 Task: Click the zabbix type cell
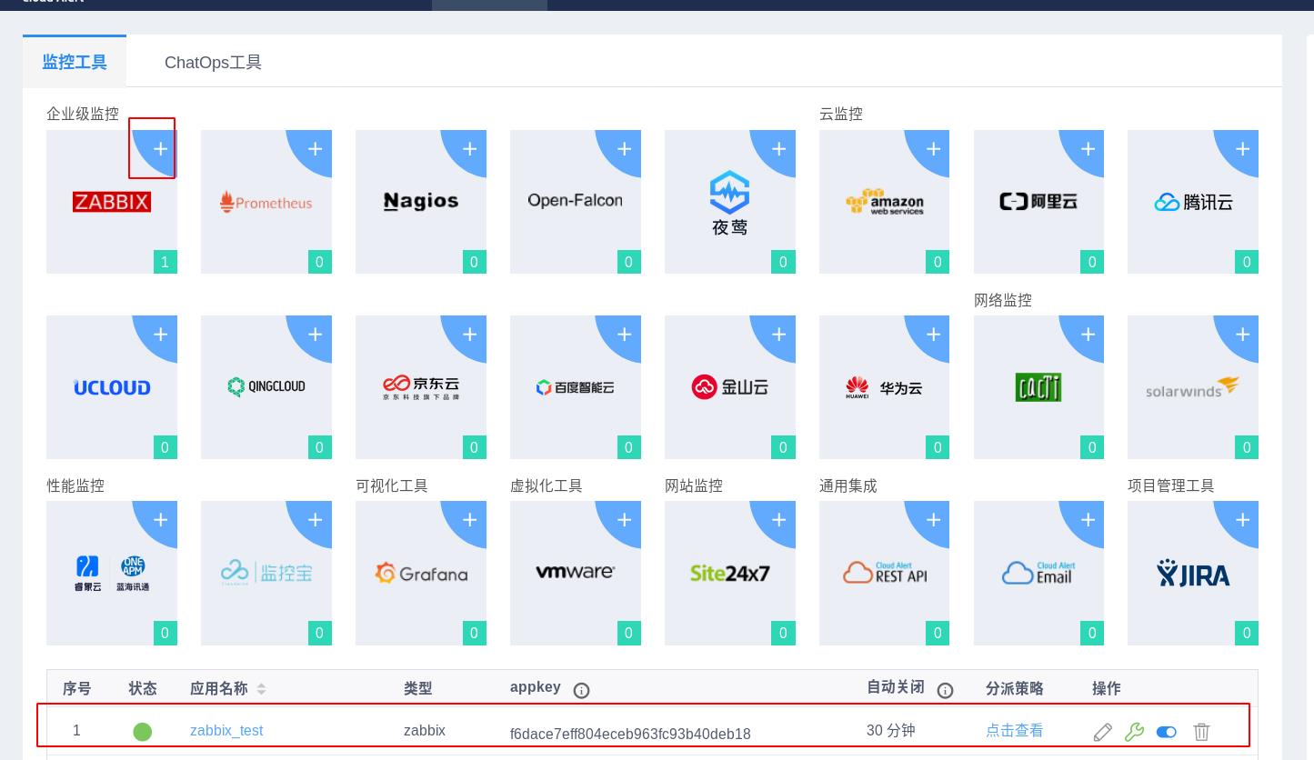(x=425, y=730)
